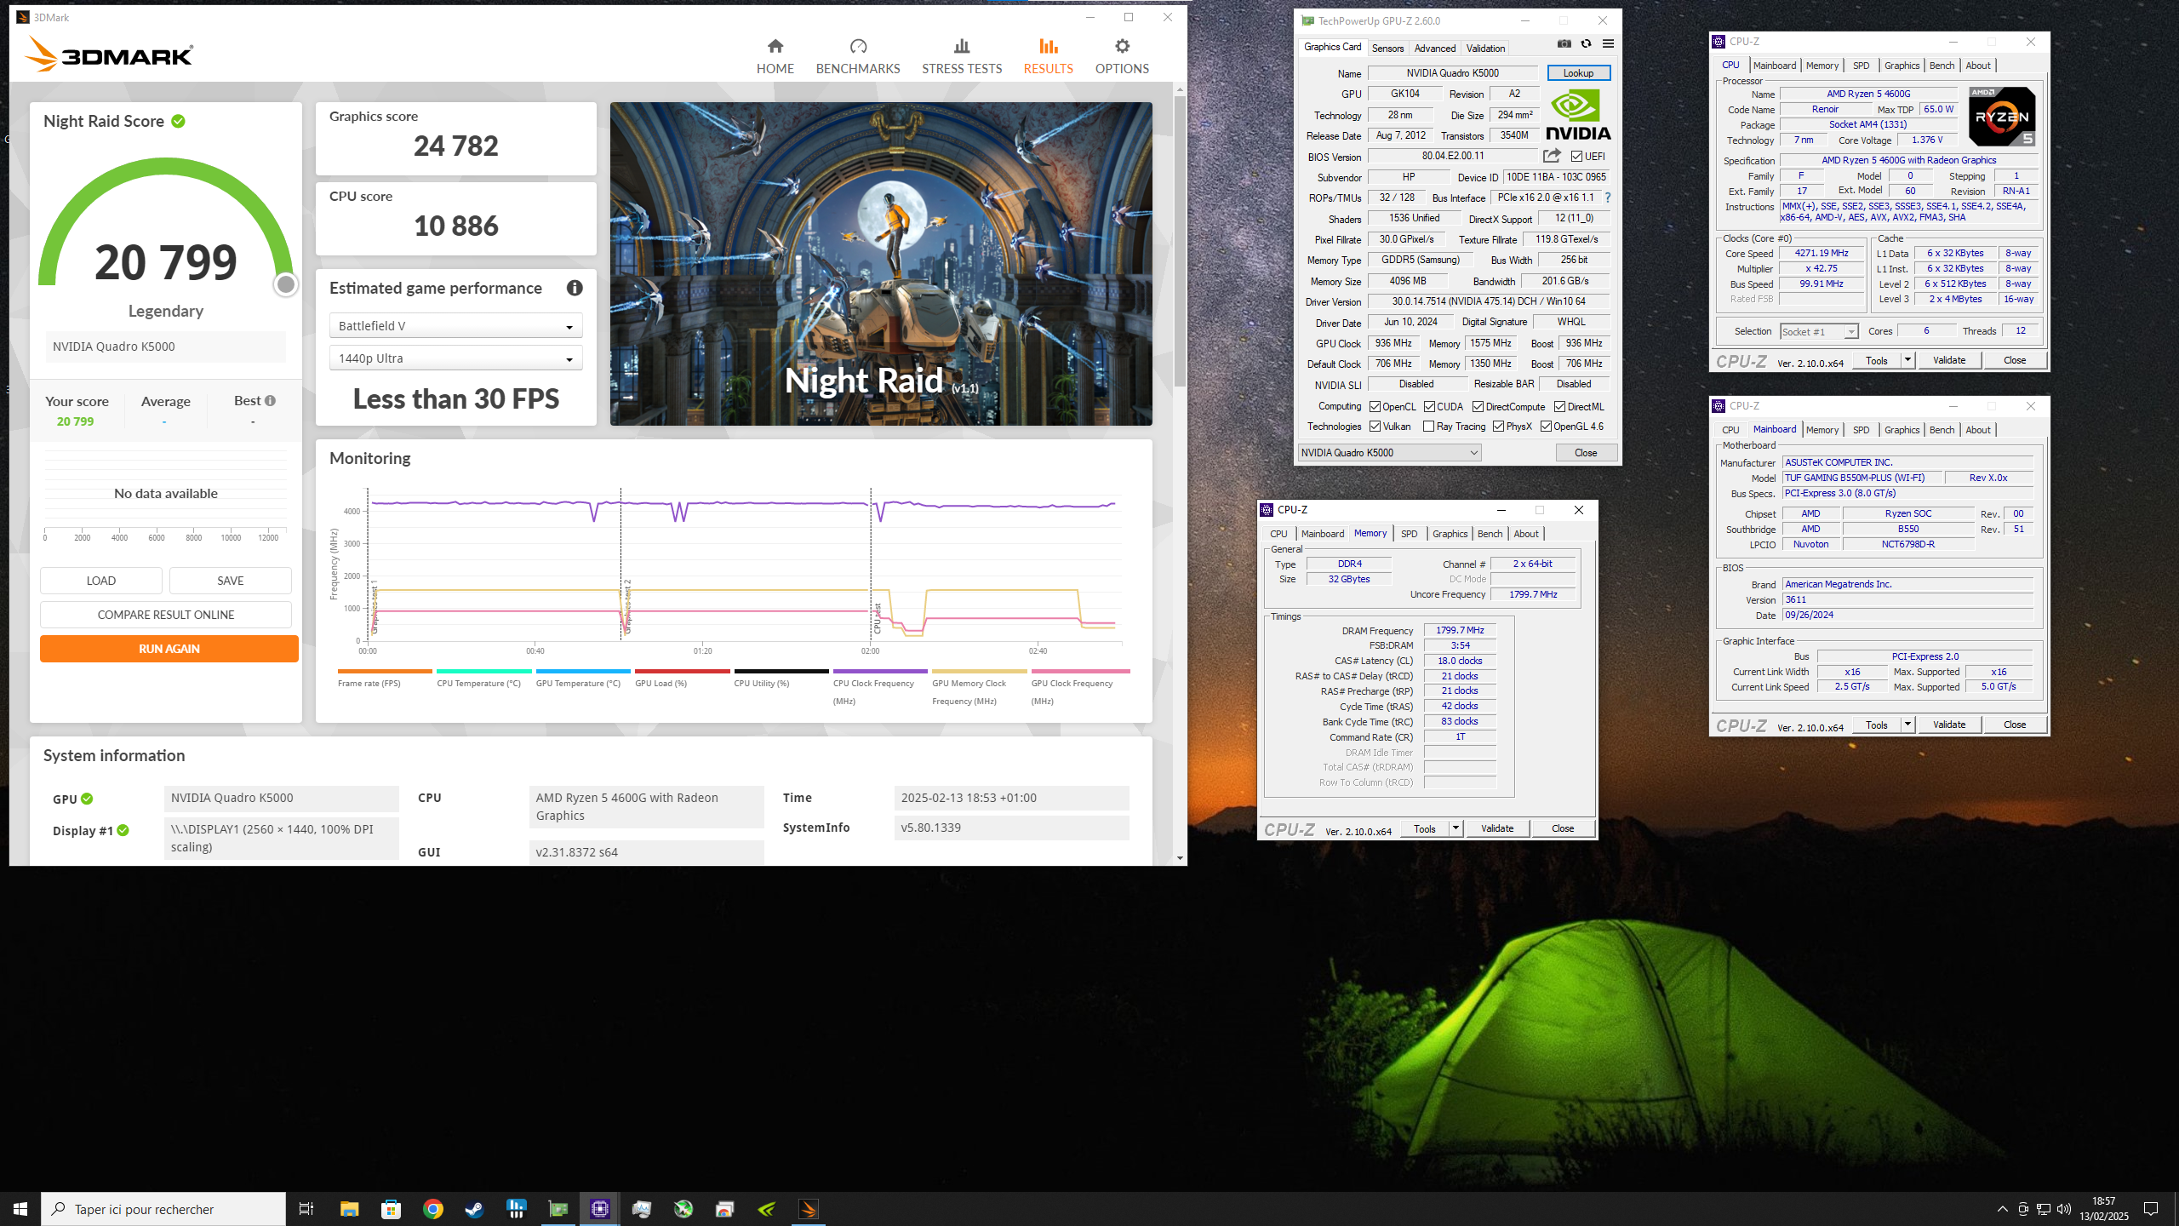Expand the Battlefield V game dropdown
The image size is (2179, 1226).
pyautogui.click(x=455, y=326)
